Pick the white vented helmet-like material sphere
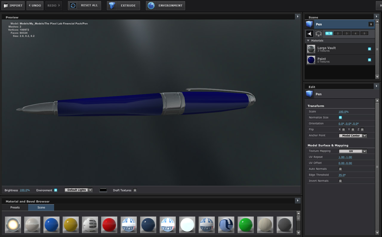Image resolution: width=382 pixels, height=237 pixels. tap(90, 224)
